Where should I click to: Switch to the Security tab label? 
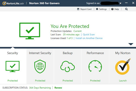click(13, 53)
